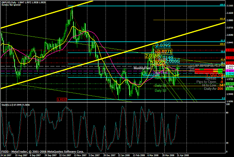Image resolution: width=234 pixels, height=157 pixels.
Task: Click the 6 Mar 2008 date label
Action: (153, 156)
